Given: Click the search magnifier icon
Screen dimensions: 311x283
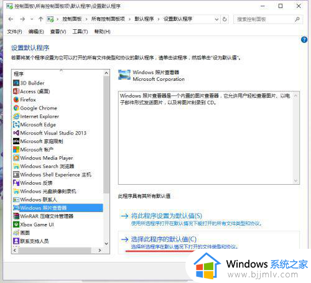Looking at the screenshot, I should pyautogui.click(x=297, y=19).
